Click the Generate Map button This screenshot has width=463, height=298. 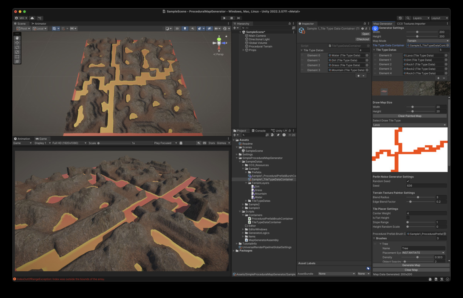click(411, 265)
